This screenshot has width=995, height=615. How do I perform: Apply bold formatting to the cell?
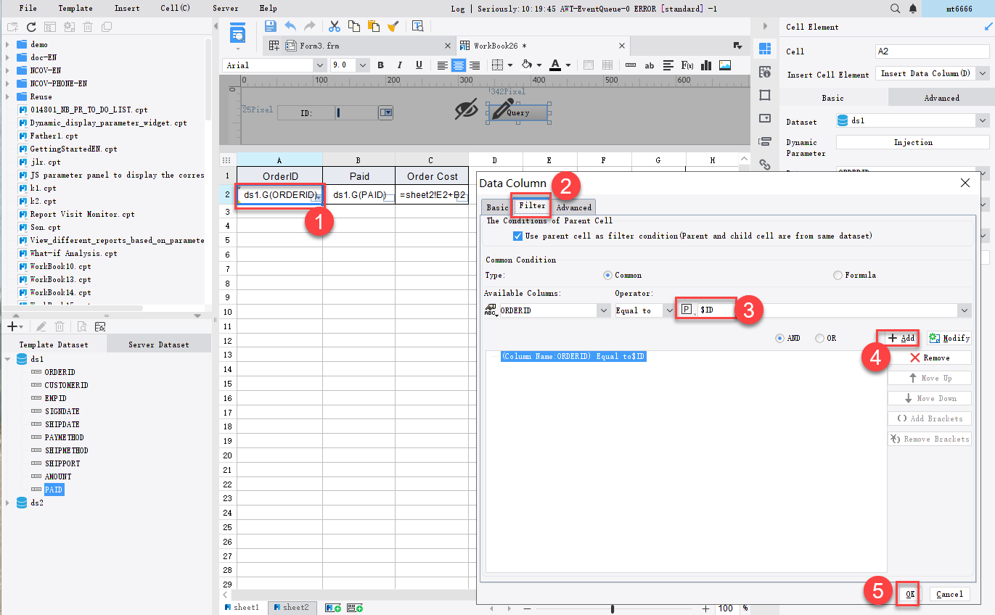pyautogui.click(x=380, y=65)
